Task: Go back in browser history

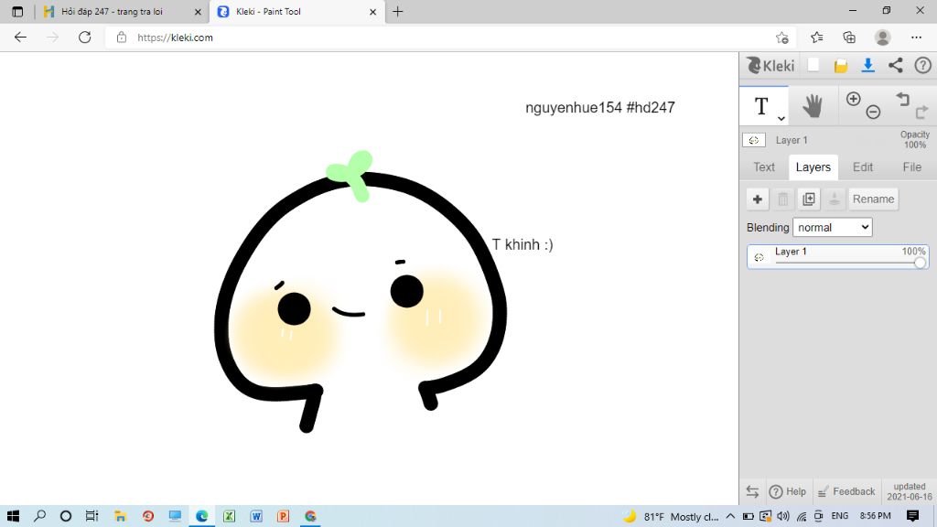Action: 20,37
